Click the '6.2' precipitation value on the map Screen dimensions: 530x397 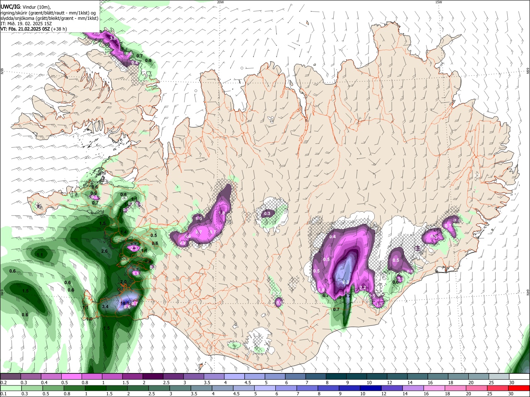click(348, 296)
